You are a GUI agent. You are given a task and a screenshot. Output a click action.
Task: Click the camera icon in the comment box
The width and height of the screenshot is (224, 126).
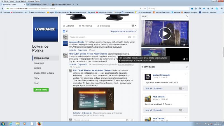pyautogui.click(x=129, y=37)
